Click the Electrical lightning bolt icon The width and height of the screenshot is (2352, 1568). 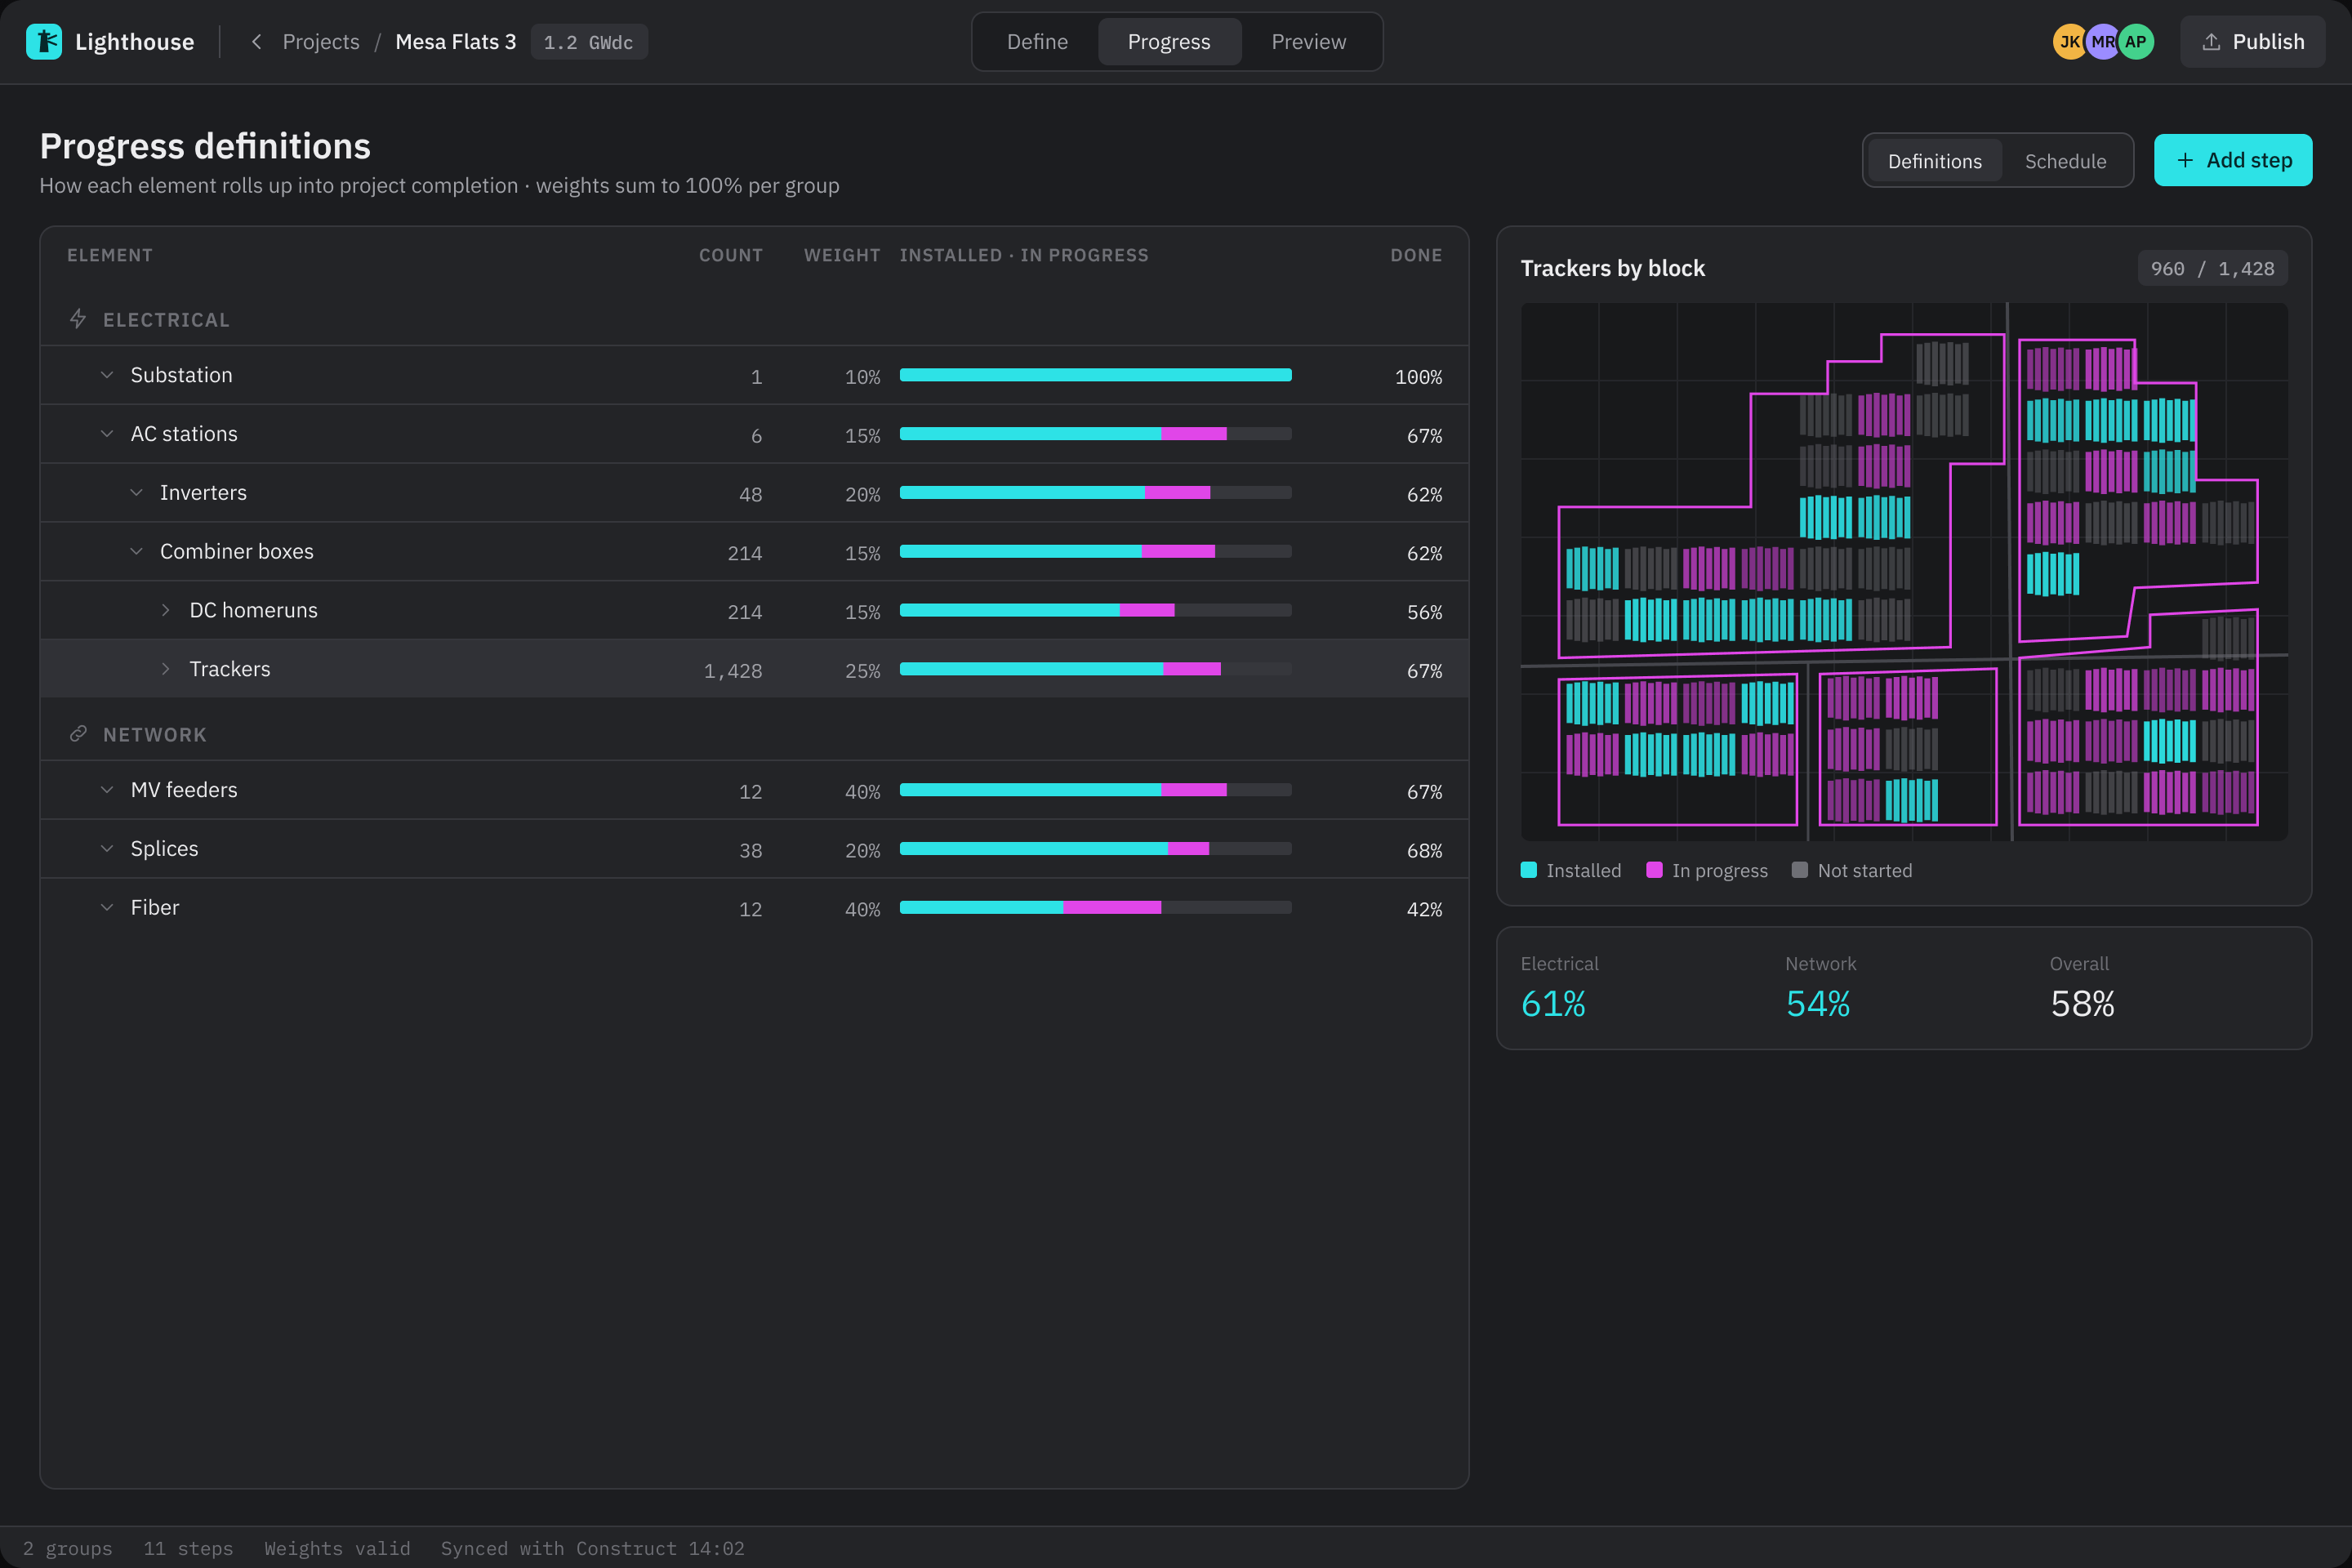(78, 319)
